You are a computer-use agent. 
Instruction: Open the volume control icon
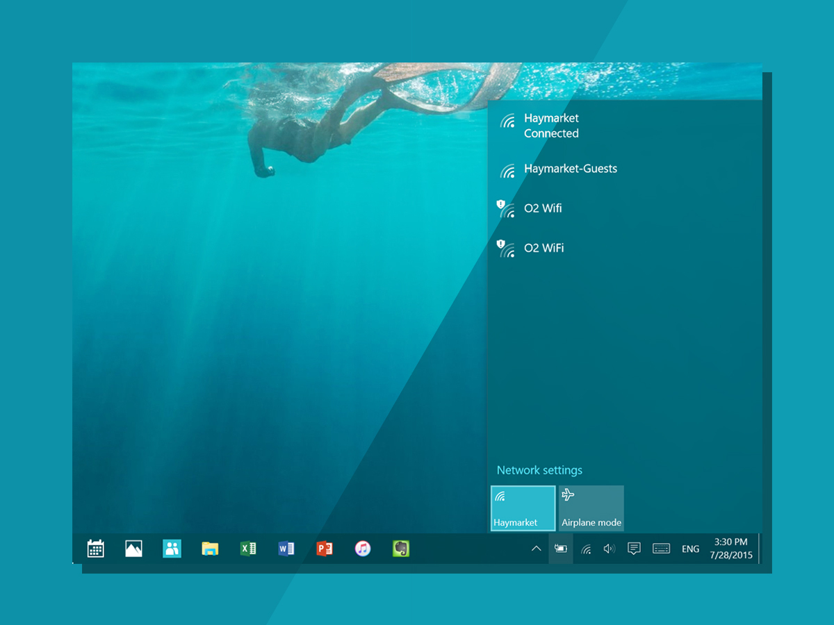610,549
